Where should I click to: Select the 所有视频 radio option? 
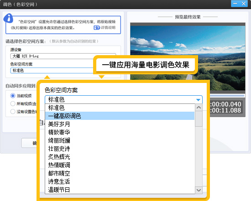tap(13, 103)
